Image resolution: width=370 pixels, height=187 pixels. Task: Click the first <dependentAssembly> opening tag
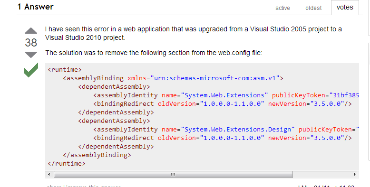coord(114,87)
